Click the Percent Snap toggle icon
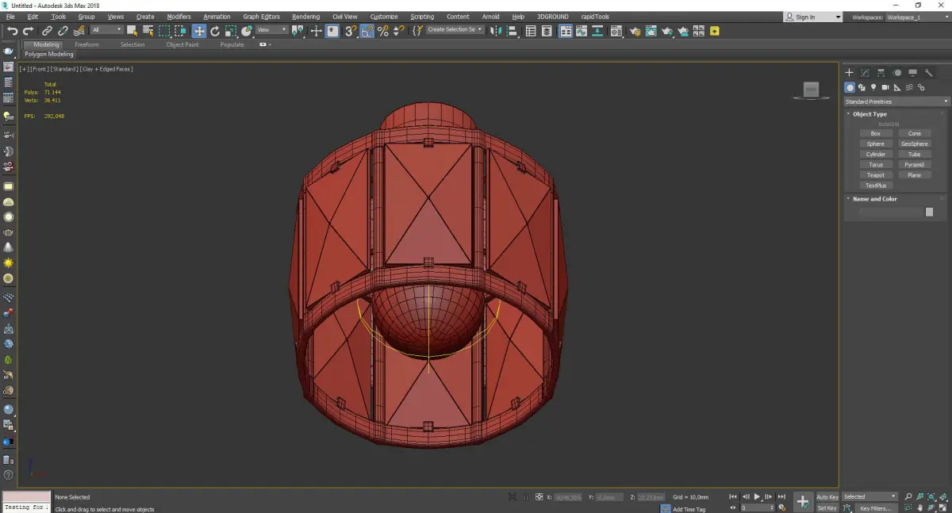 tap(382, 31)
